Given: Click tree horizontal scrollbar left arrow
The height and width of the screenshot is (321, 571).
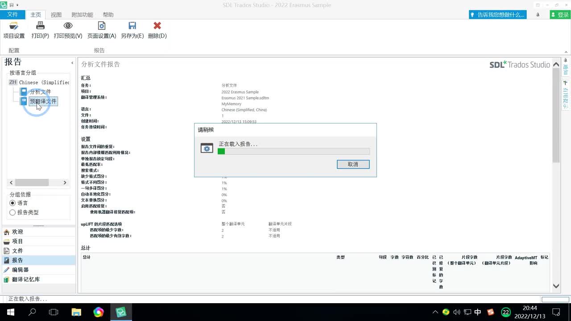Looking at the screenshot, I should tap(12, 183).
